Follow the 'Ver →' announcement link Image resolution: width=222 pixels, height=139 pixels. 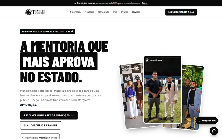144,3
